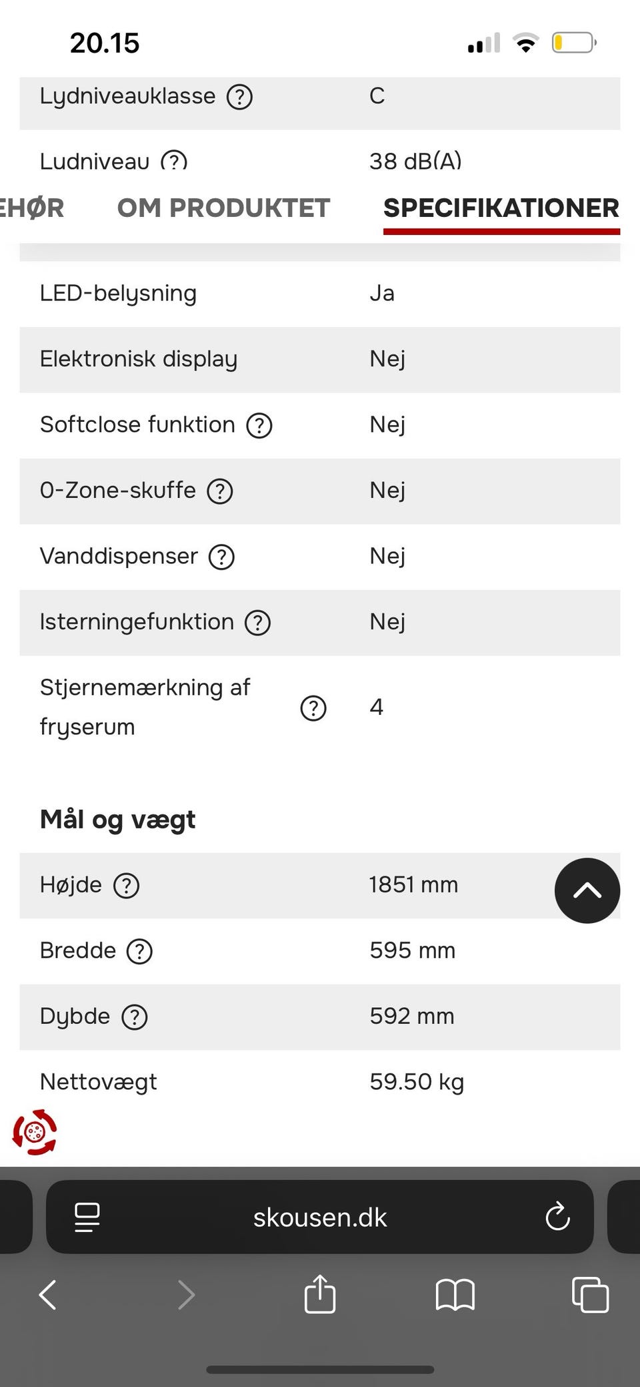The image size is (640, 1387).
Task: Show Vanddispenser info tooltip icon
Action: click(x=221, y=557)
